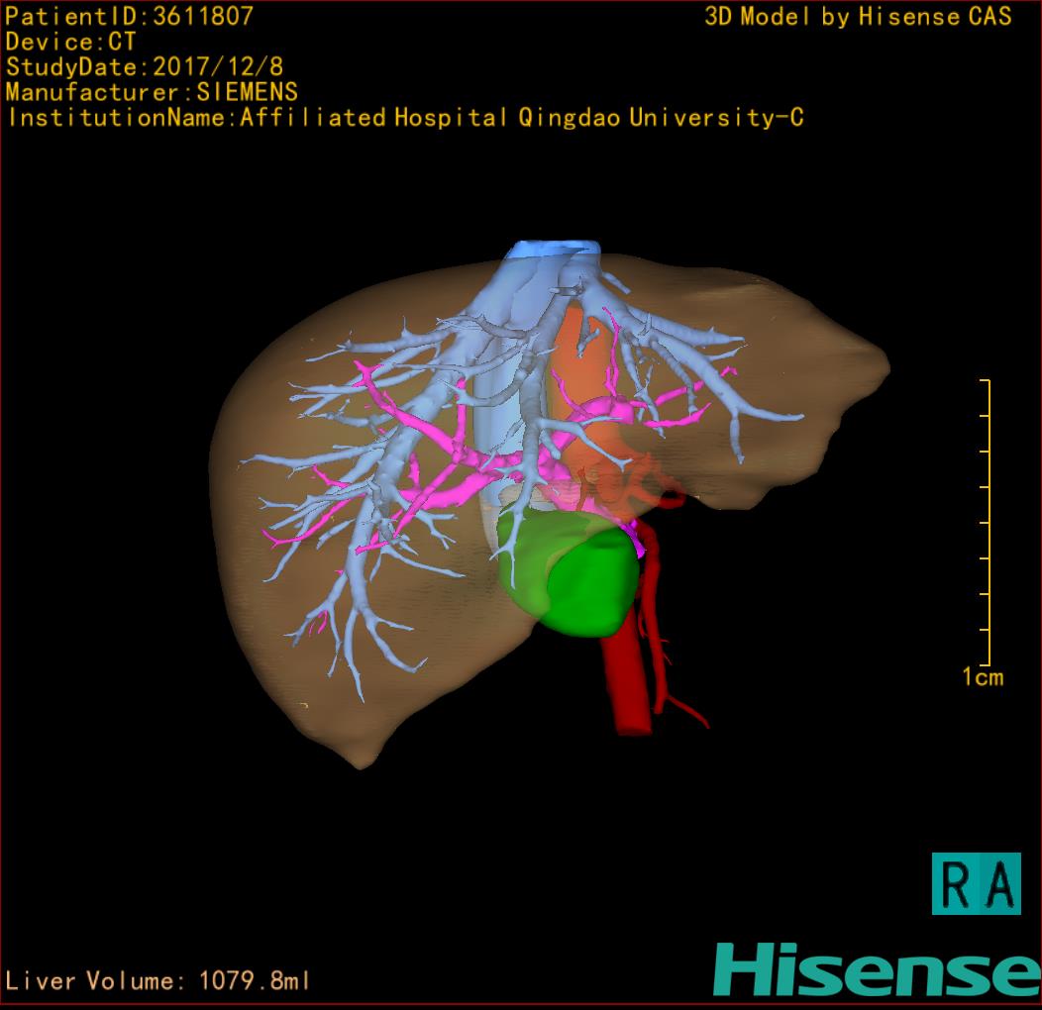Click the Manufacturer:SIEMENS text
This screenshot has width=1042, height=1010.
(152, 92)
